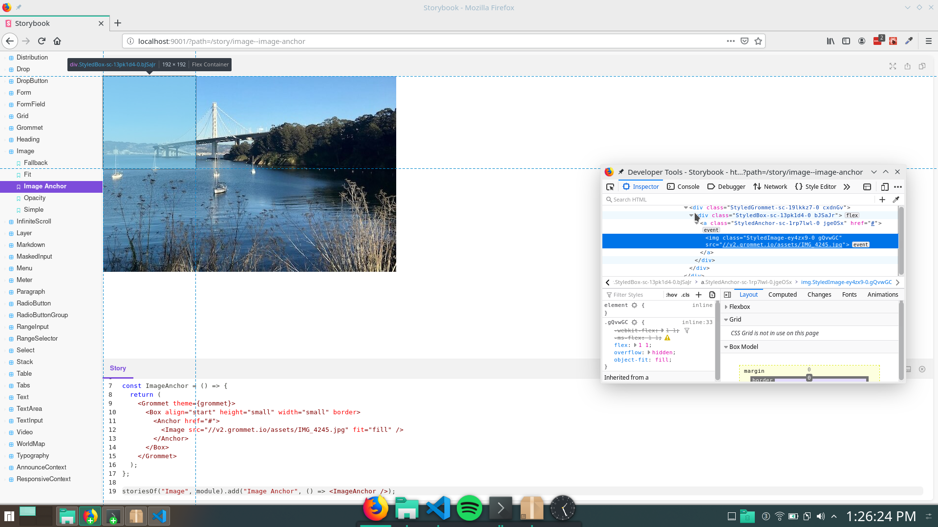Toggle the .cls class editor

click(x=685, y=295)
